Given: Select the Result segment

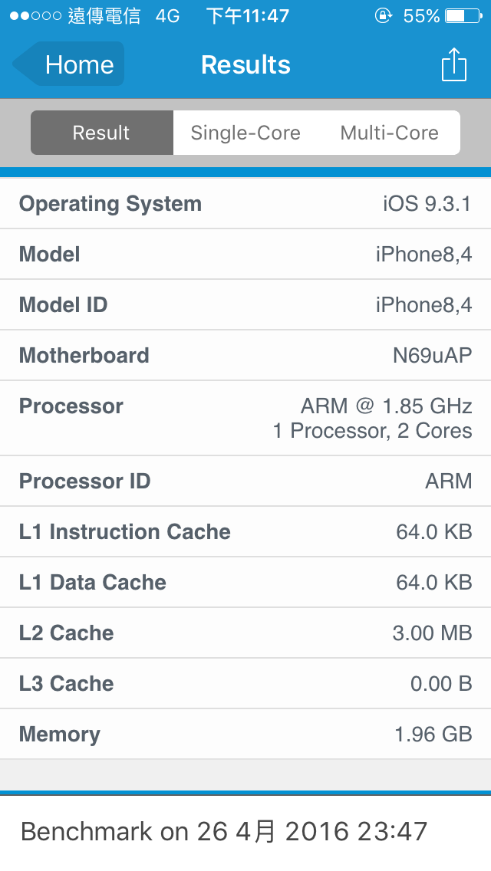Looking at the screenshot, I should click(102, 133).
